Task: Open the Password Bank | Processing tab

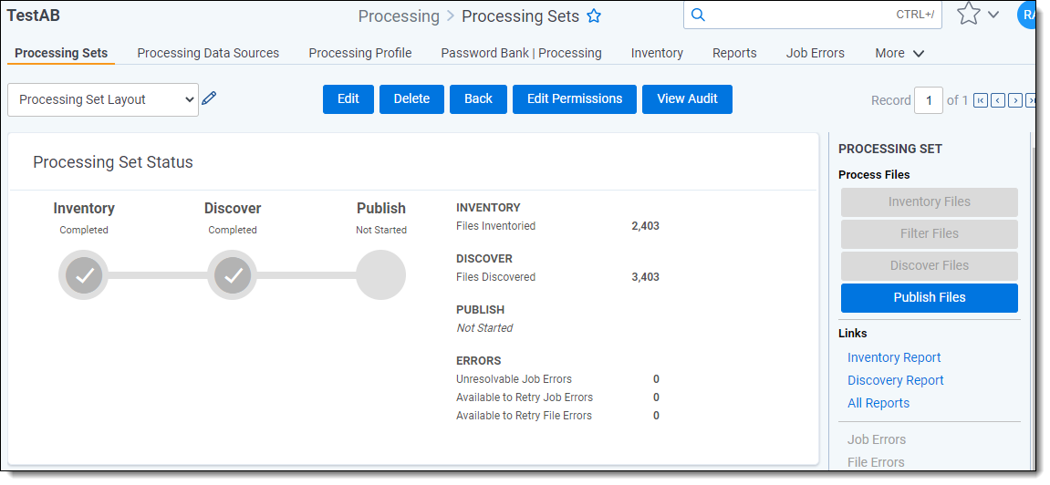Action: (521, 53)
